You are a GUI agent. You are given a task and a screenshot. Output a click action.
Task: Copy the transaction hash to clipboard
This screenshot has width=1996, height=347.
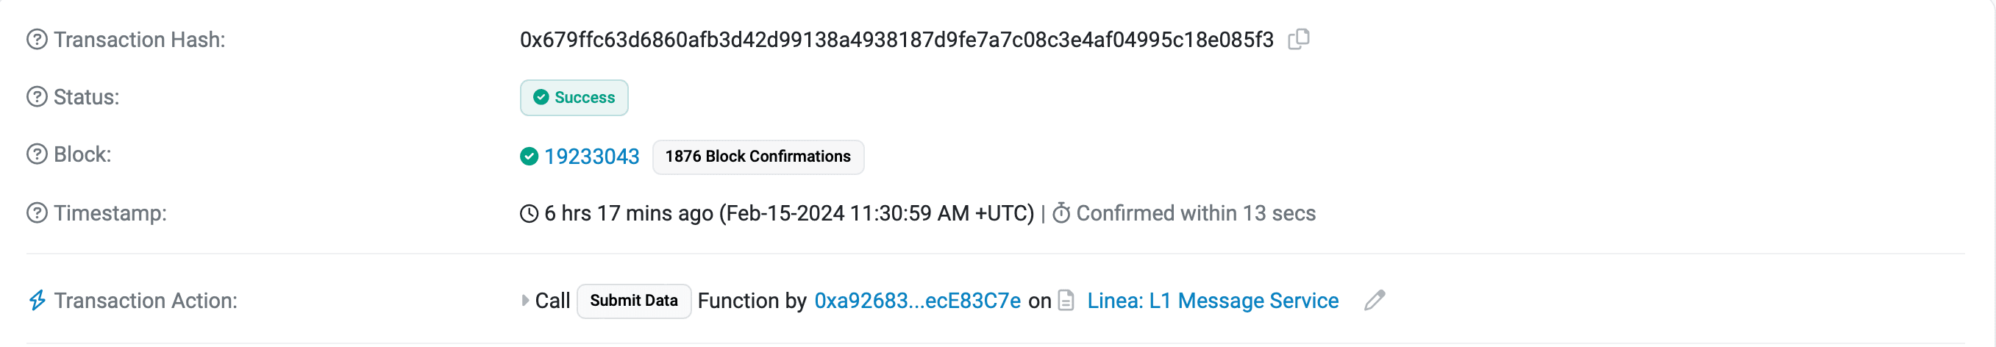[1298, 39]
